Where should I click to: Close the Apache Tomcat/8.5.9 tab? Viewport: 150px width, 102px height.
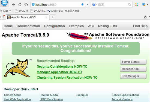pyautogui.click(x=46, y=17)
